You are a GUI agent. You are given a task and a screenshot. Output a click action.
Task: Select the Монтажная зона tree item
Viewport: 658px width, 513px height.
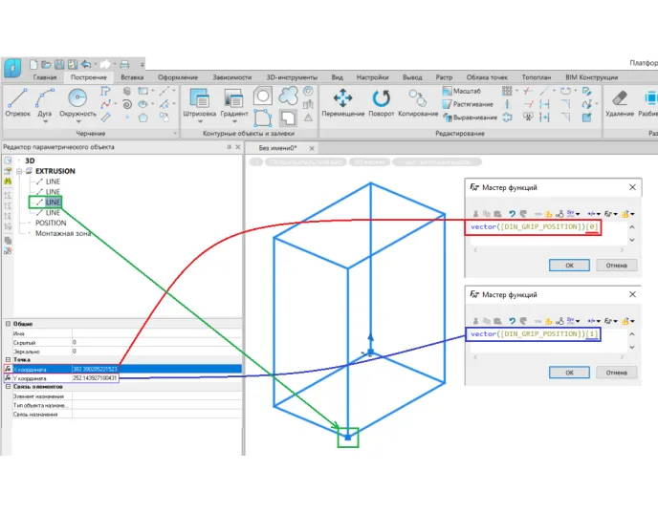[63, 233]
